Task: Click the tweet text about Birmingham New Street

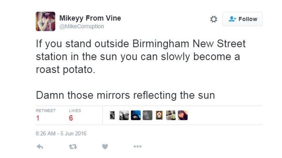Action: point(140,57)
